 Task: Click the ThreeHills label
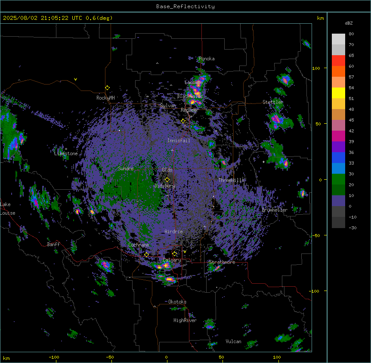pos(231,180)
